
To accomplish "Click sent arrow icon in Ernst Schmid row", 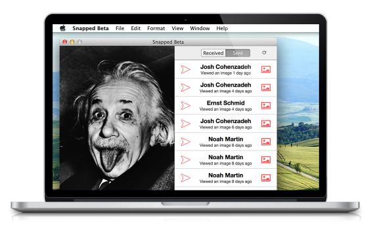I will pyautogui.click(x=186, y=105).
